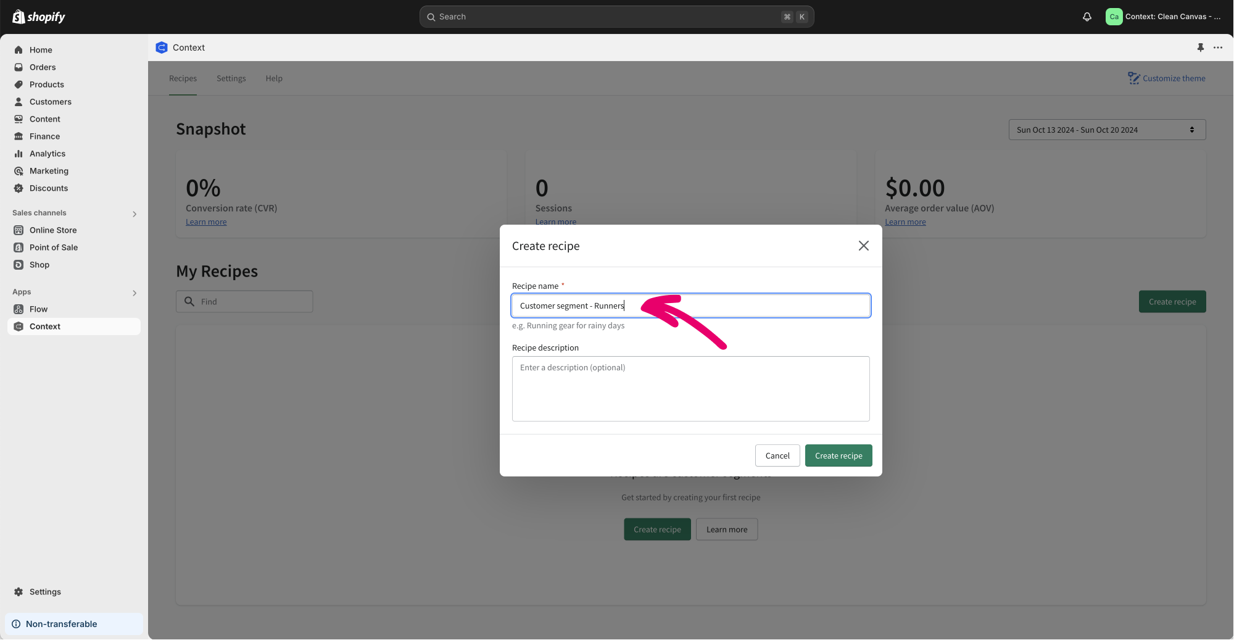Open Discounts in the sidebar
Image resolution: width=1234 pixels, height=640 pixels.
[x=48, y=188]
